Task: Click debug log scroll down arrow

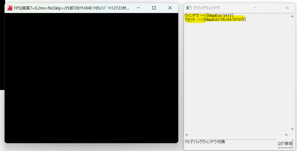Action: [x=292, y=129]
